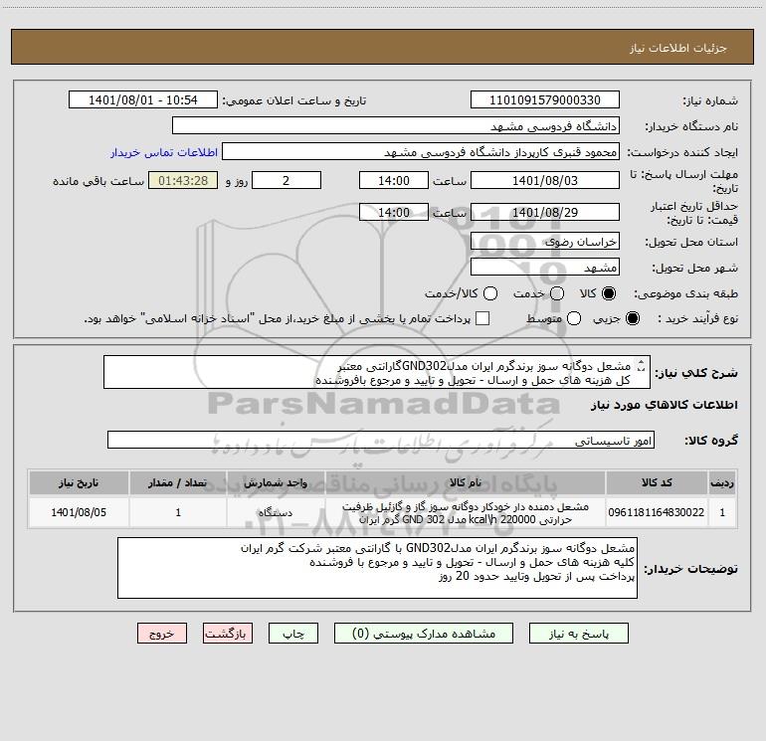Click مشاهده مدارک پیوستی (0) button

point(424,634)
